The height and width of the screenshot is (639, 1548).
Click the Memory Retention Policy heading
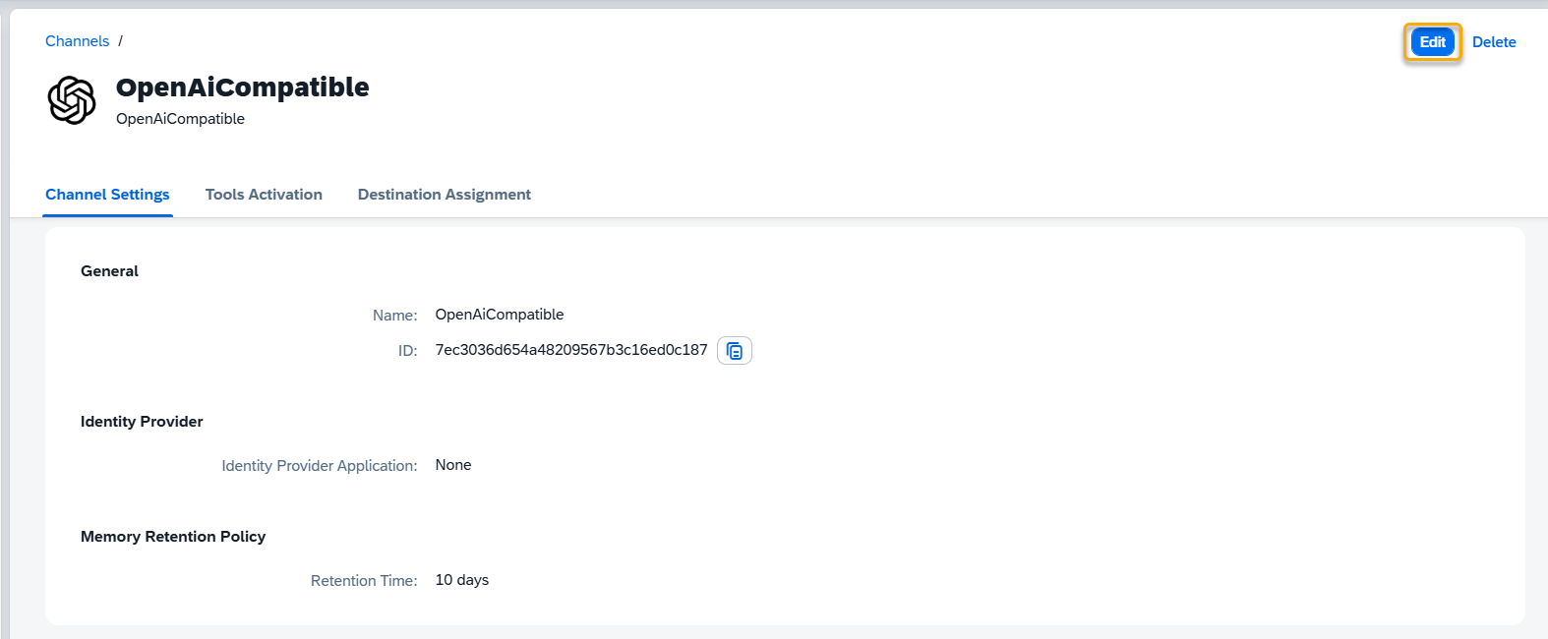pos(173,537)
